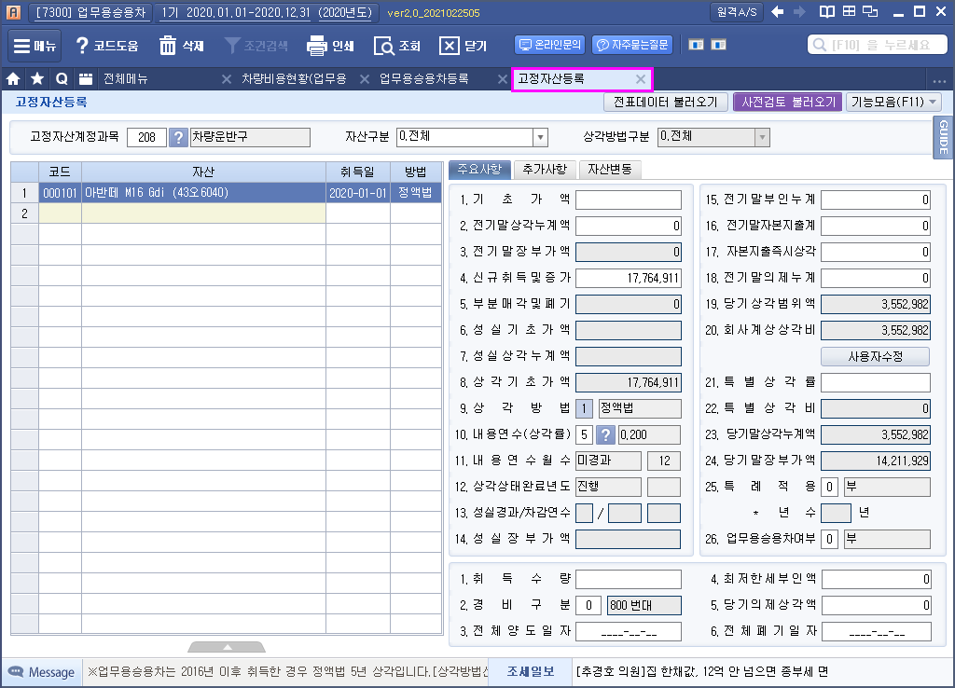
Task: Open the main 메뉴 hamburger menu
Action: click(x=35, y=46)
